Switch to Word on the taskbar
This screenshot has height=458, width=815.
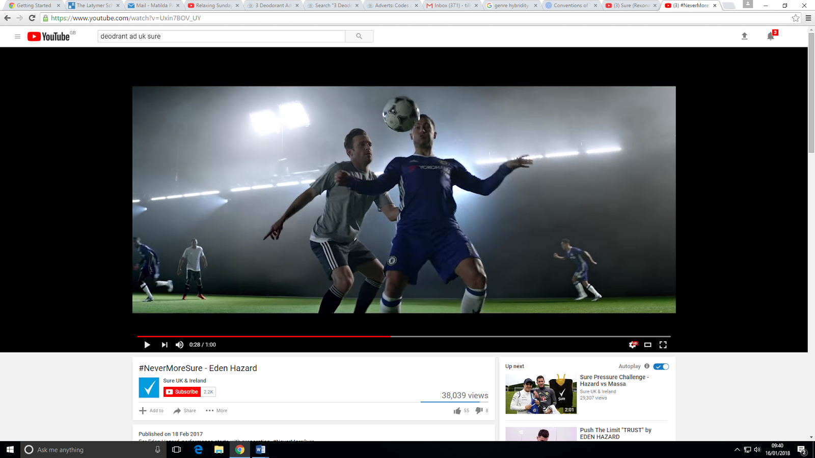pos(260,449)
